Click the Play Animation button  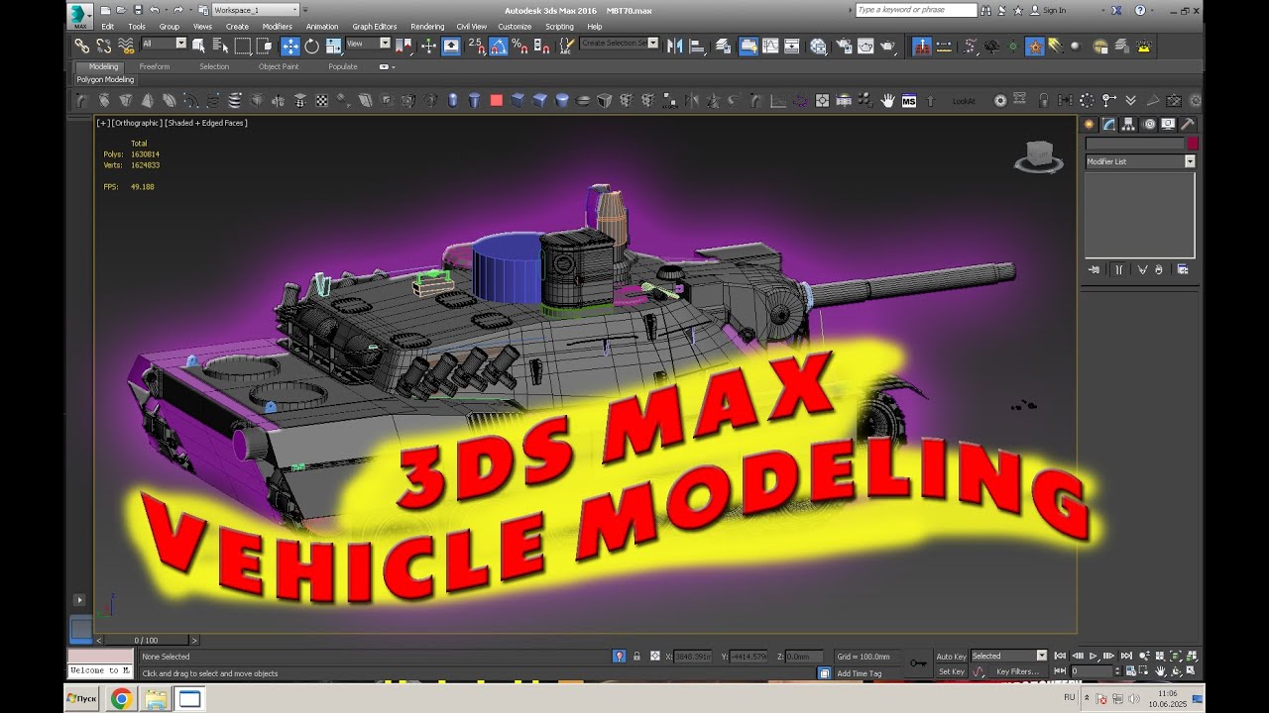click(1094, 656)
